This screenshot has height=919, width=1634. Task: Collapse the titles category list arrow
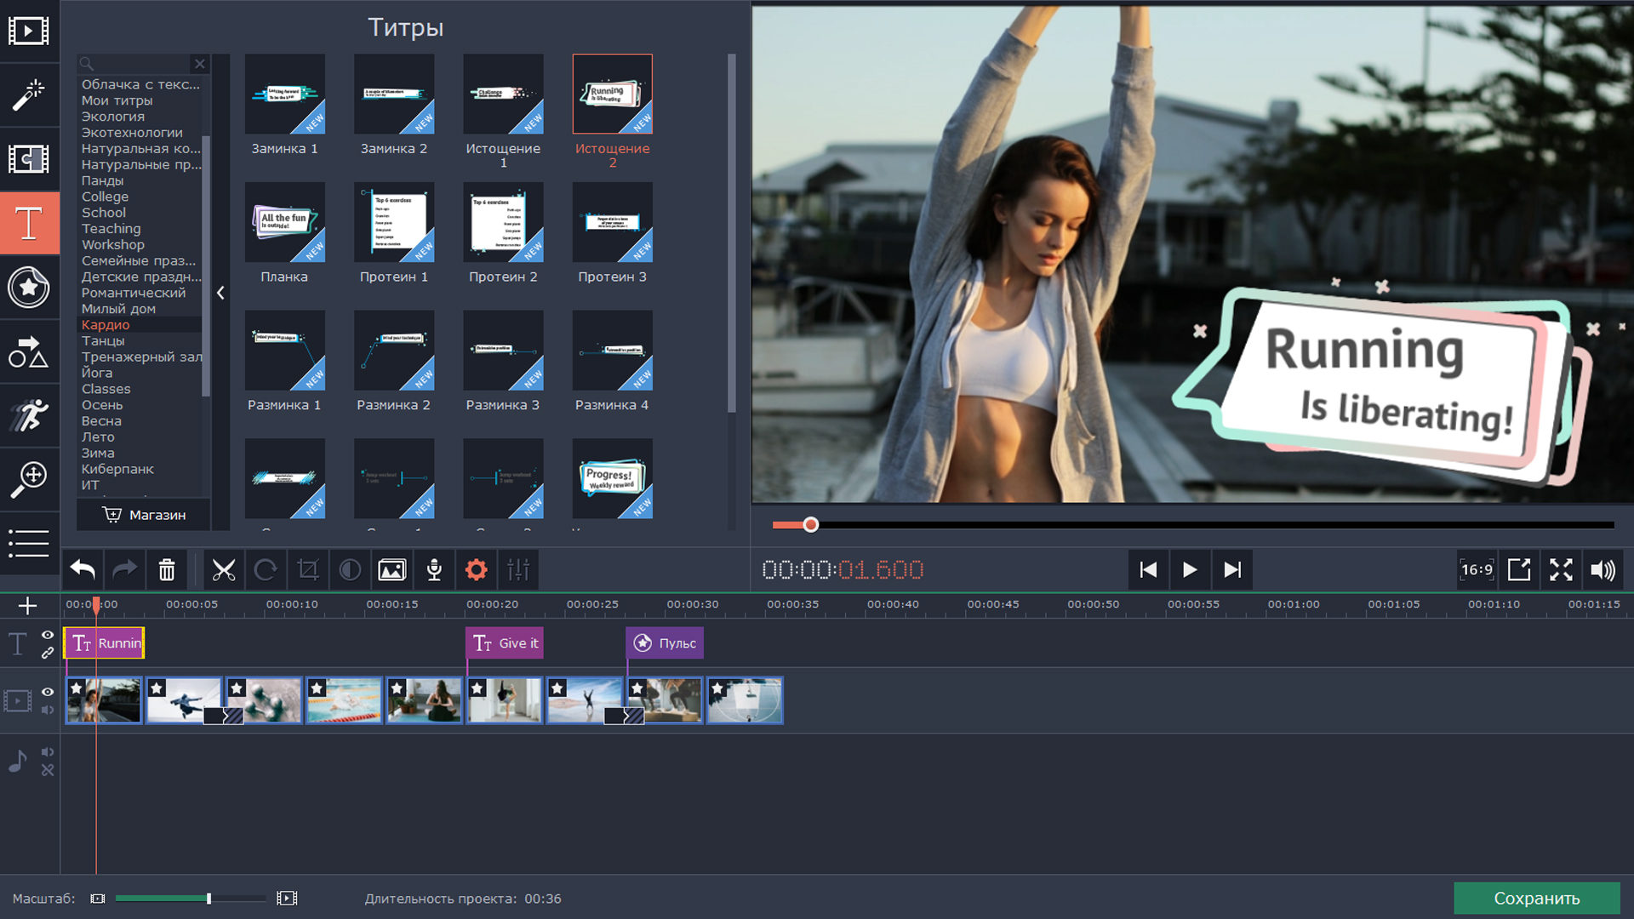pos(220,293)
